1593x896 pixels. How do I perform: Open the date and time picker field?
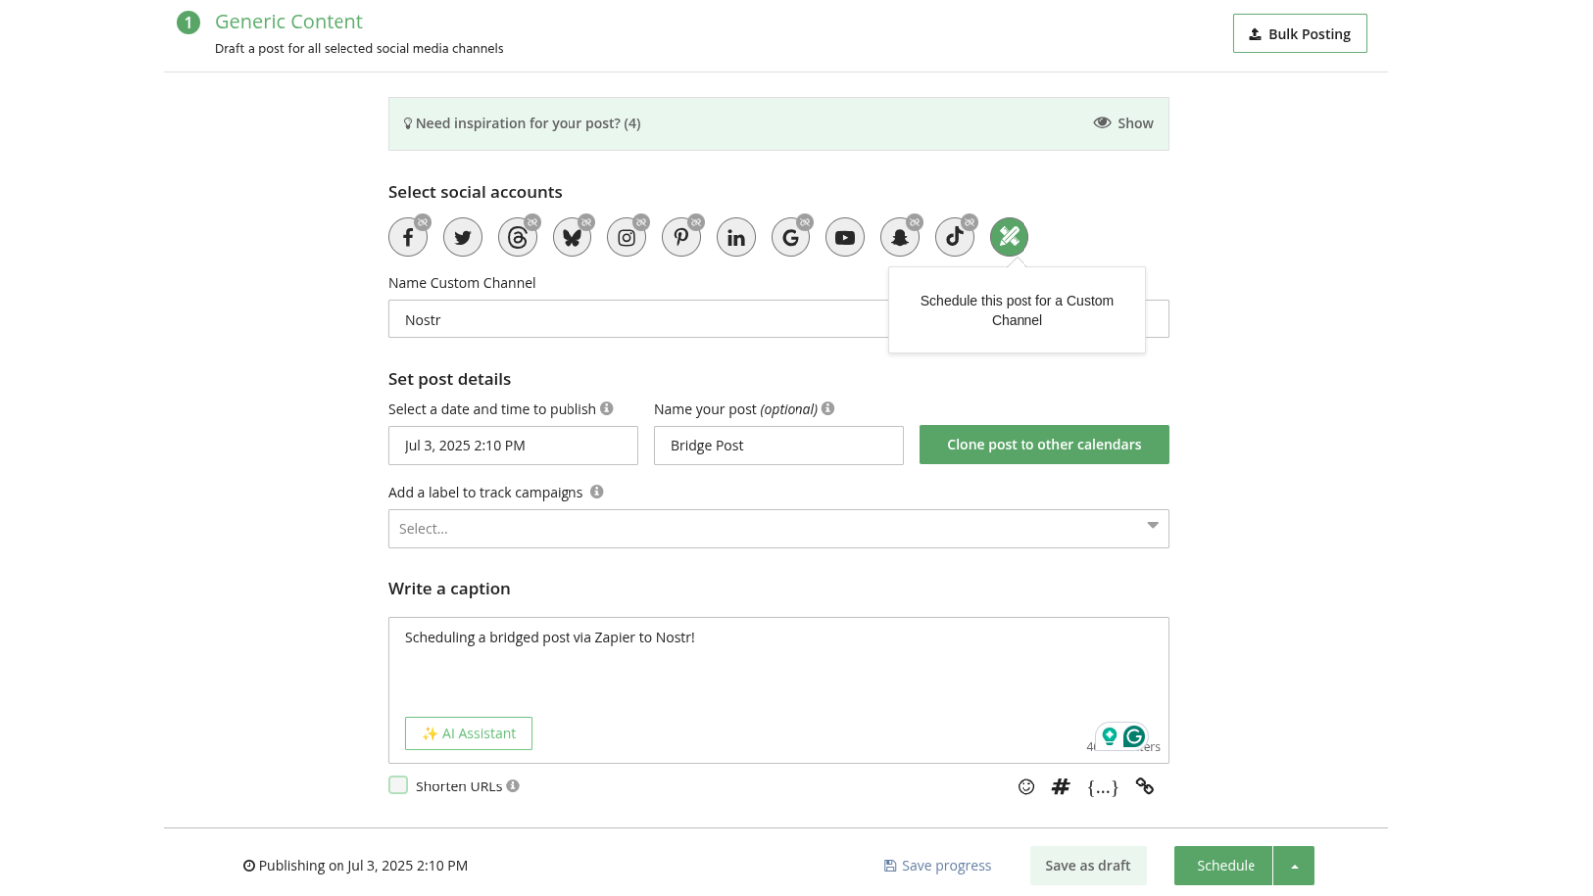click(x=513, y=446)
